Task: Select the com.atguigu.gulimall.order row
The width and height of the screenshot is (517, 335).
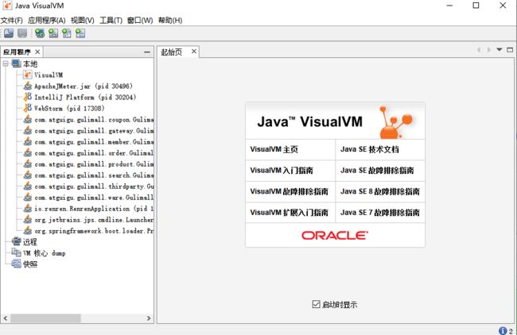Action: coord(88,153)
